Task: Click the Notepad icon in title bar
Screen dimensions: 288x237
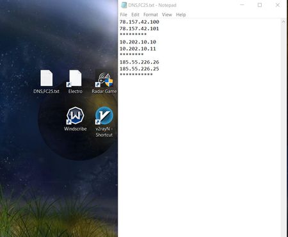Action: (124, 5)
